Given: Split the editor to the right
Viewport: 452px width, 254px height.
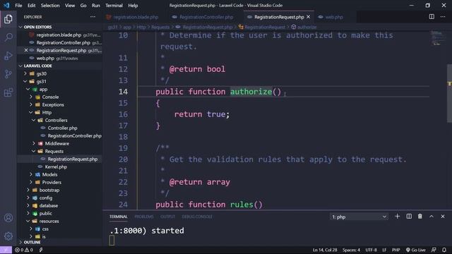Looking at the screenshot, I should 432,17.
